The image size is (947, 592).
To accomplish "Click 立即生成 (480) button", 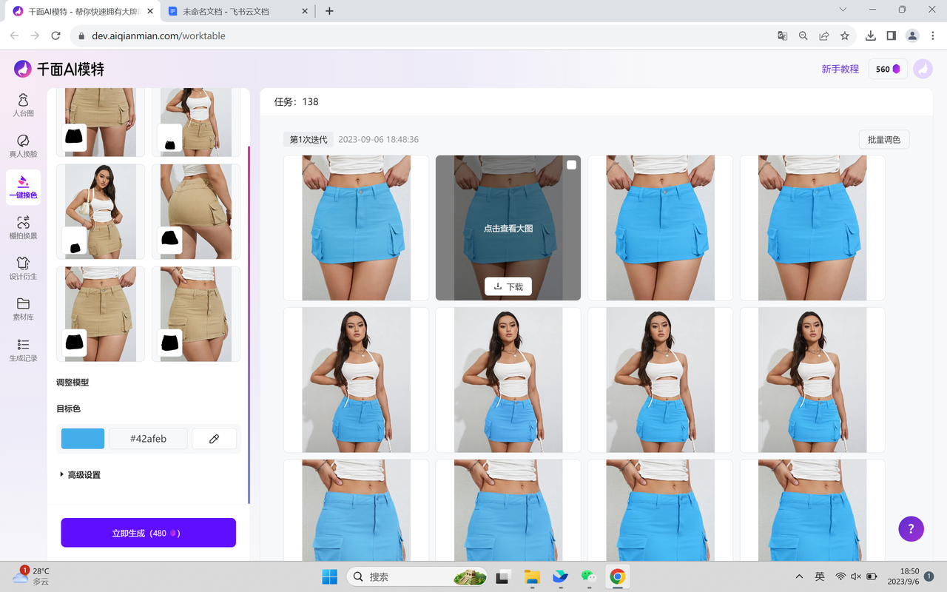I will (x=148, y=533).
